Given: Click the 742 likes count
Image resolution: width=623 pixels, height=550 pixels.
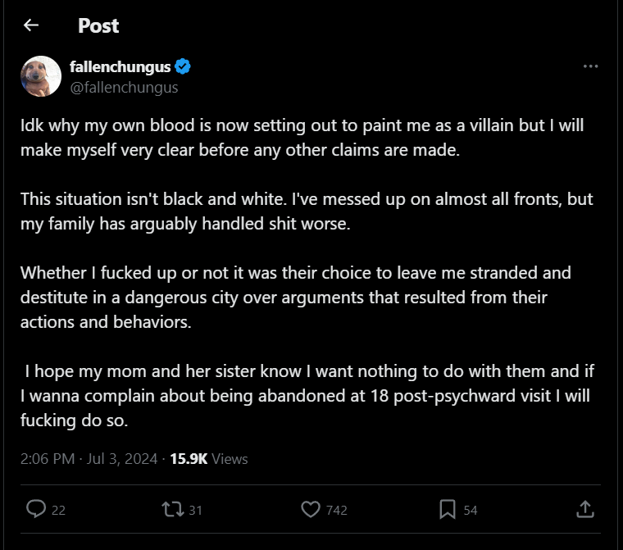Looking at the screenshot, I should (x=336, y=510).
